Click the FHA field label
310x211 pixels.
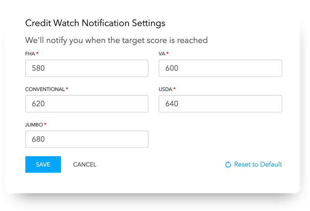(30, 54)
